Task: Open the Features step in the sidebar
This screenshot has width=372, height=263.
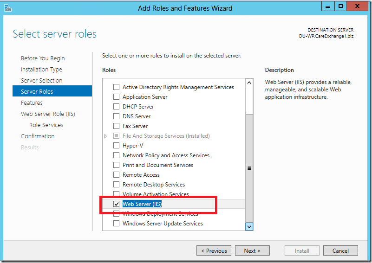Action: pyautogui.click(x=32, y=103)
